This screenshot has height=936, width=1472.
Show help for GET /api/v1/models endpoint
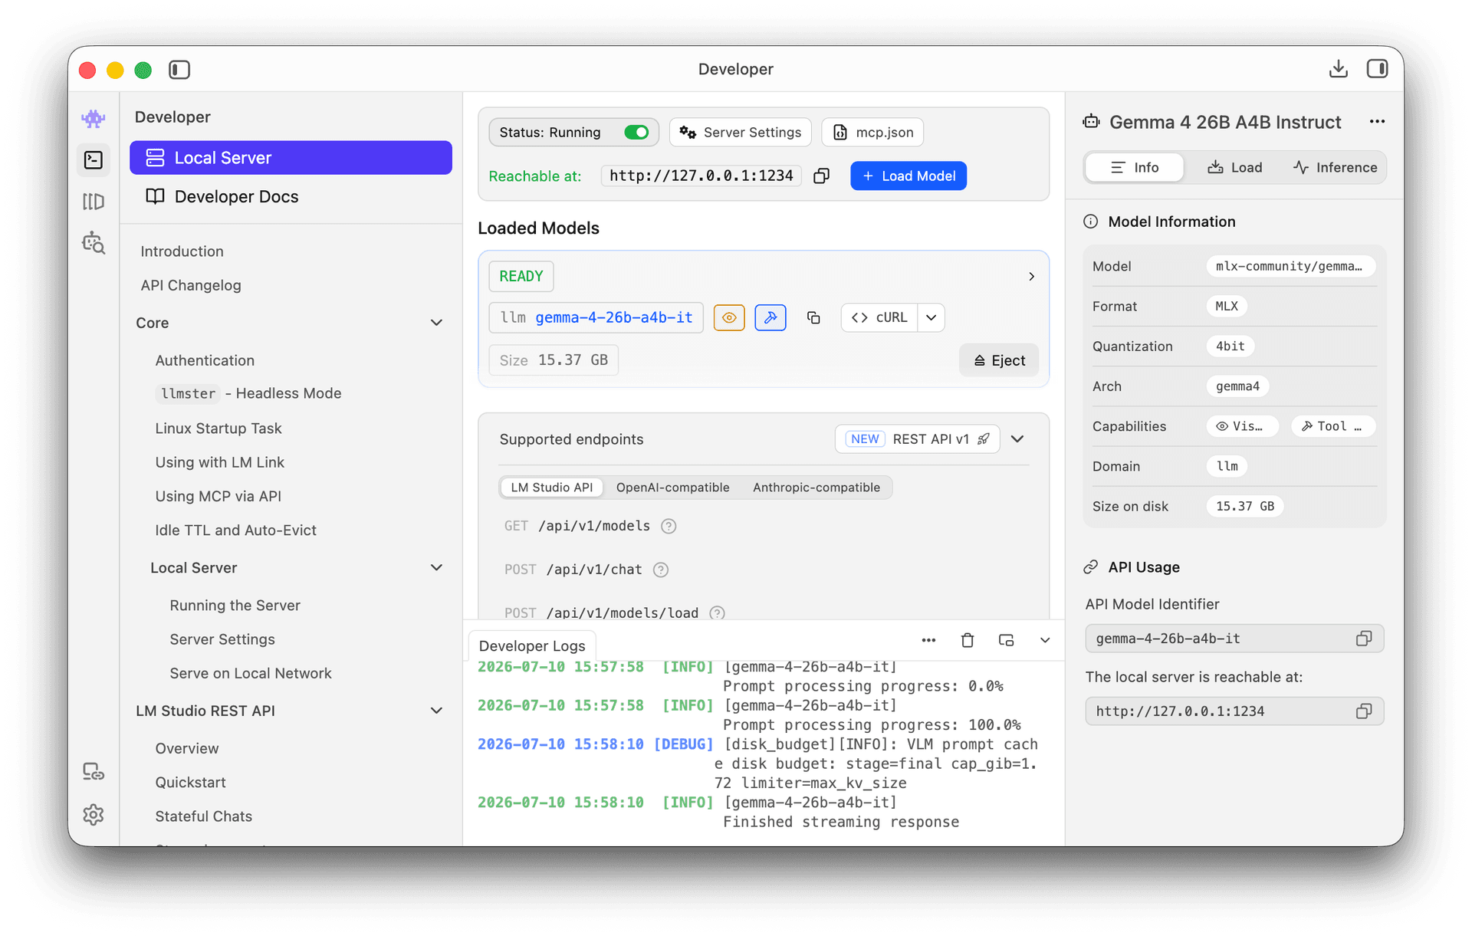click(x=669, y=526)
